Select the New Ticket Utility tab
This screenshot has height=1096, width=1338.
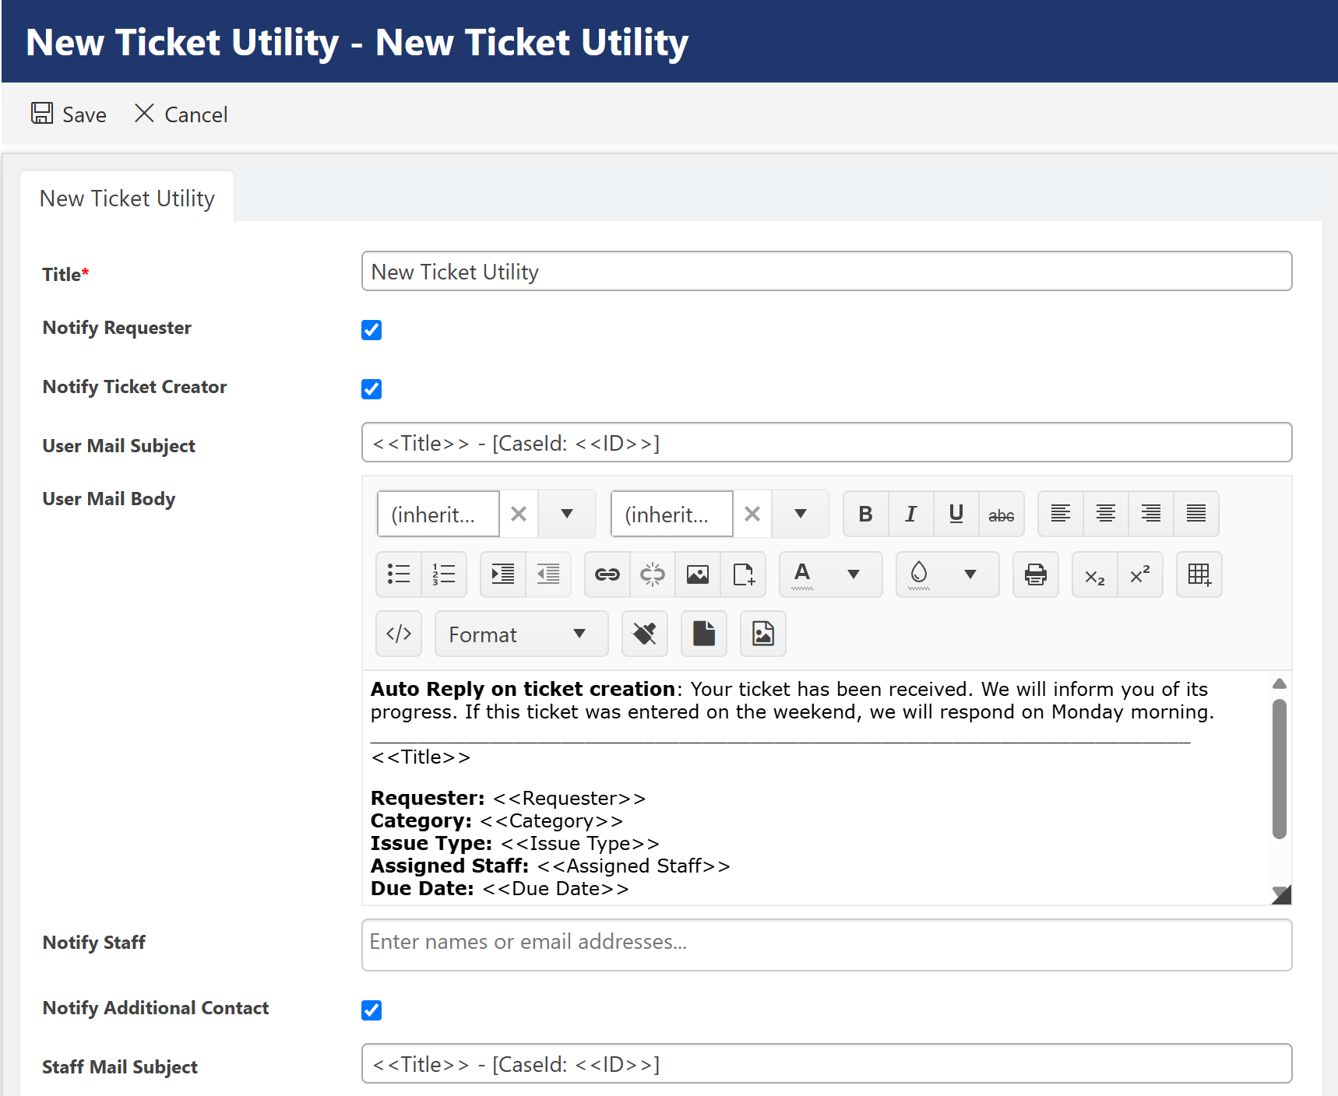(127, 198)
